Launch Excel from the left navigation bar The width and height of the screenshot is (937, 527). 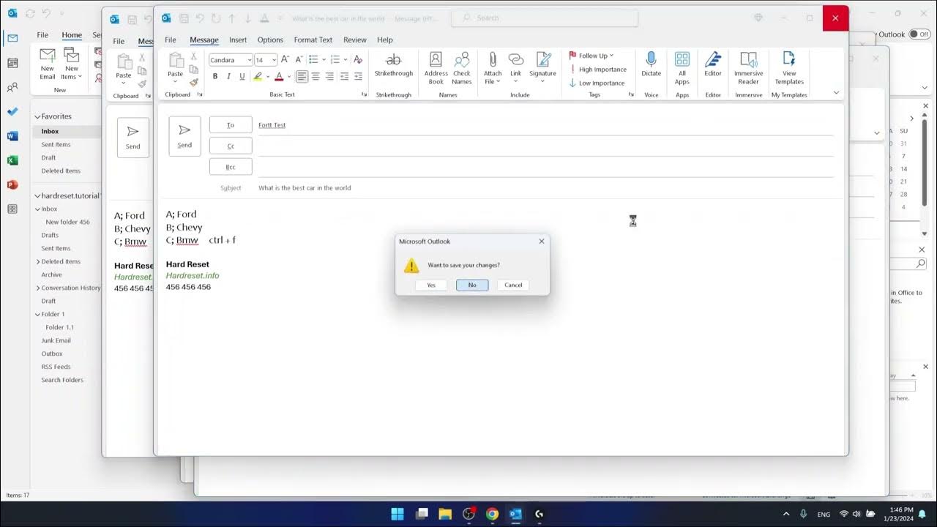click(x=12, y=160)
